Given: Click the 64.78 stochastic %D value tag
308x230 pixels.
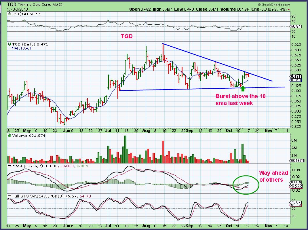Looking at the screenshot, I should click(296, 205).
